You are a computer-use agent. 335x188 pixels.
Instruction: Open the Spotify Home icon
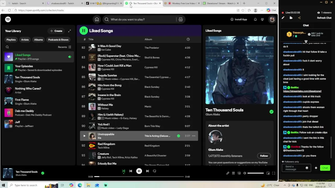click(x=97, y=19)
